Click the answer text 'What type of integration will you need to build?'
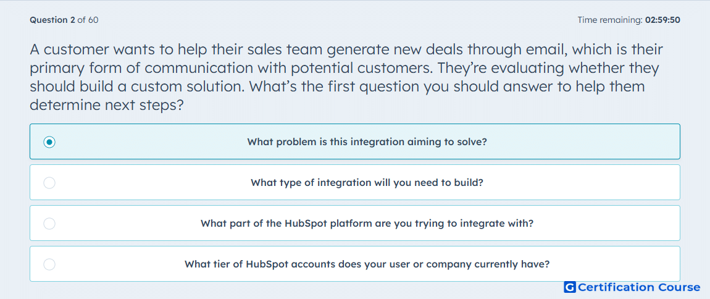 [x=367, y=183]
